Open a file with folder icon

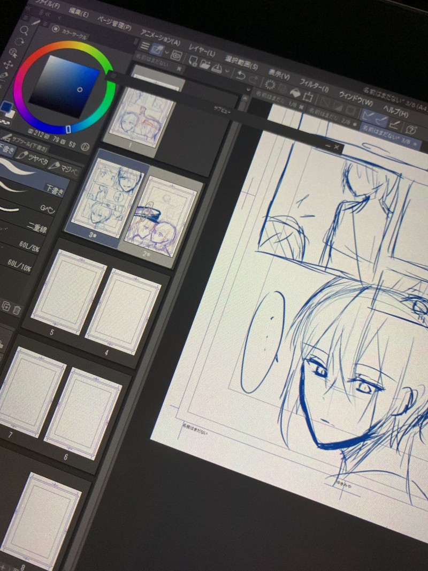coord(205,64)
